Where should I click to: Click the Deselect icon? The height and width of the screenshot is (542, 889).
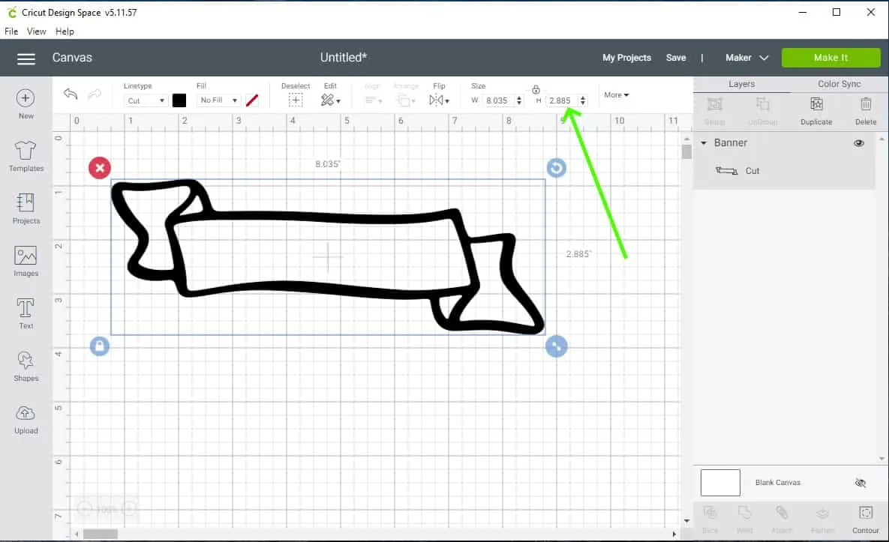click(296, 100)
